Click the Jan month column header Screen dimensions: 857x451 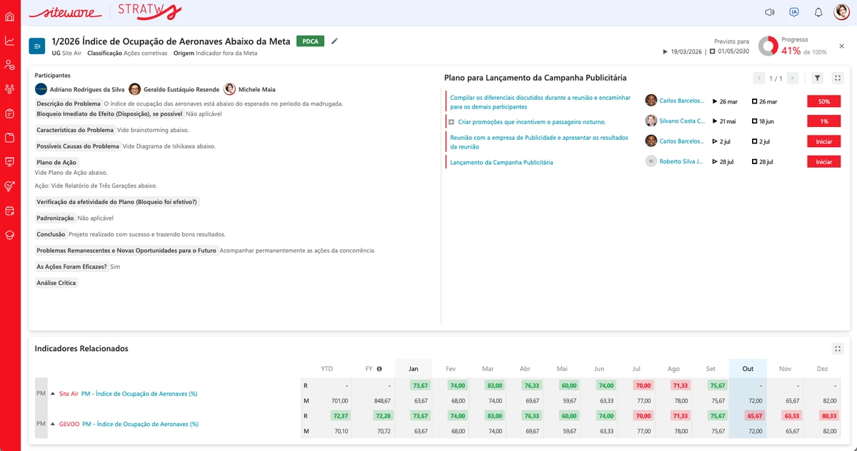click(414, 369)
